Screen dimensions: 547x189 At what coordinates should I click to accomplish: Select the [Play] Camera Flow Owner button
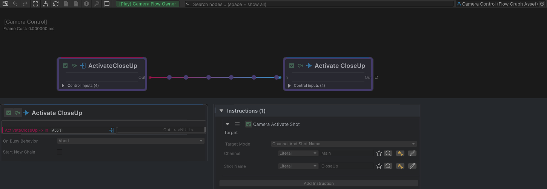148,4
